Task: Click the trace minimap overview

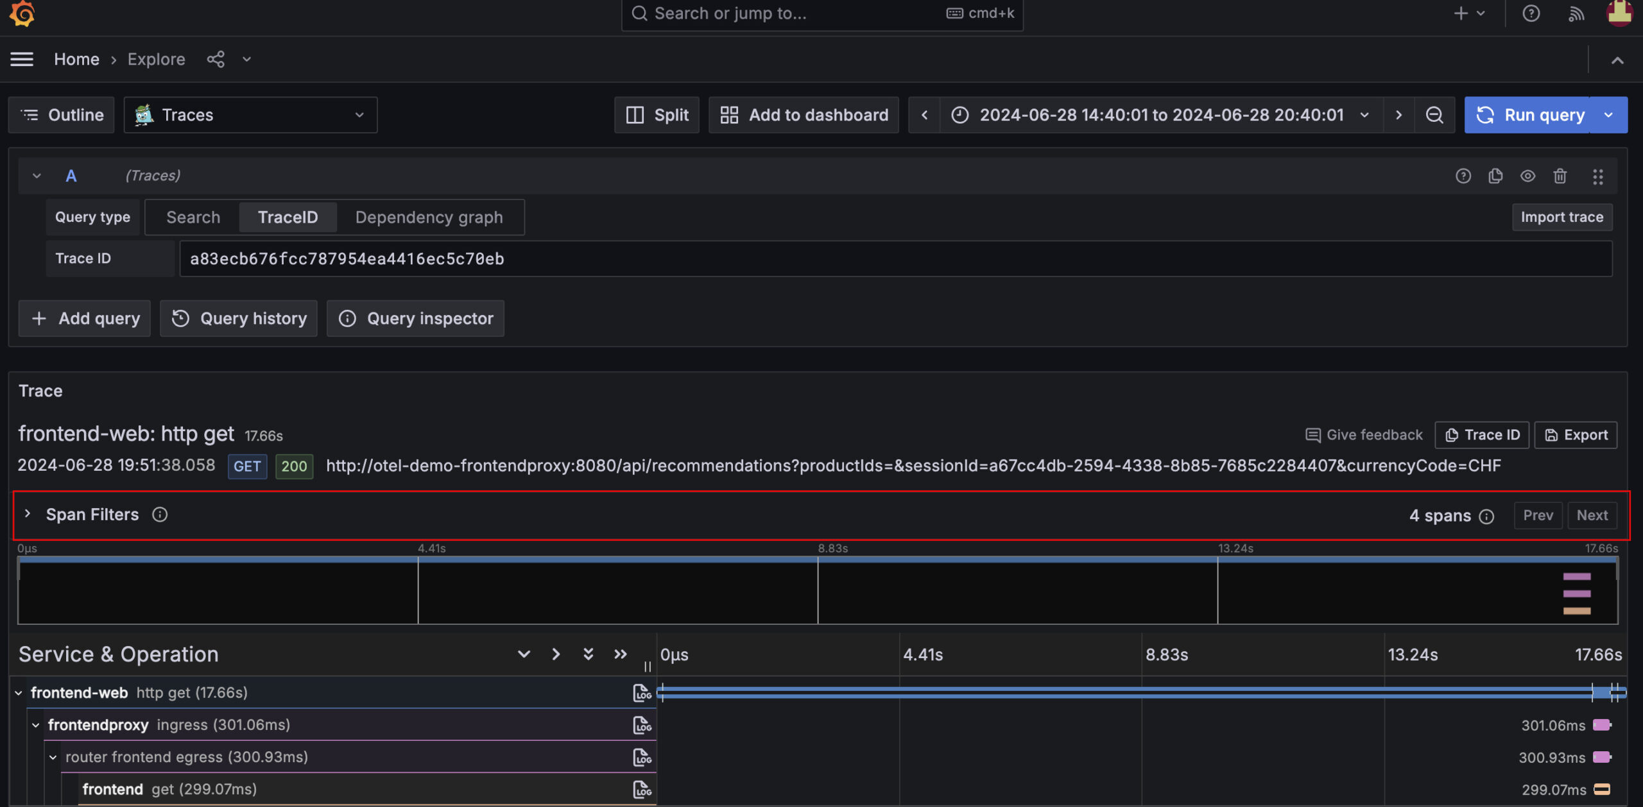Action: (x=818, y=590)
